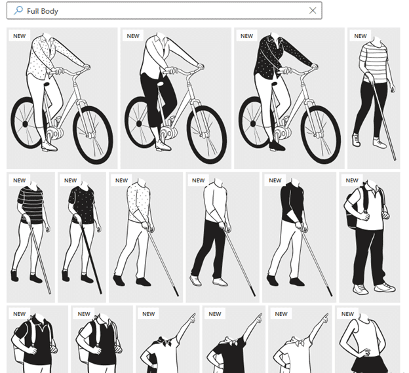Screen dimensions: 409x373
Task: Select cyclist with plain white shirt, black pants
Action: (176, 98)
